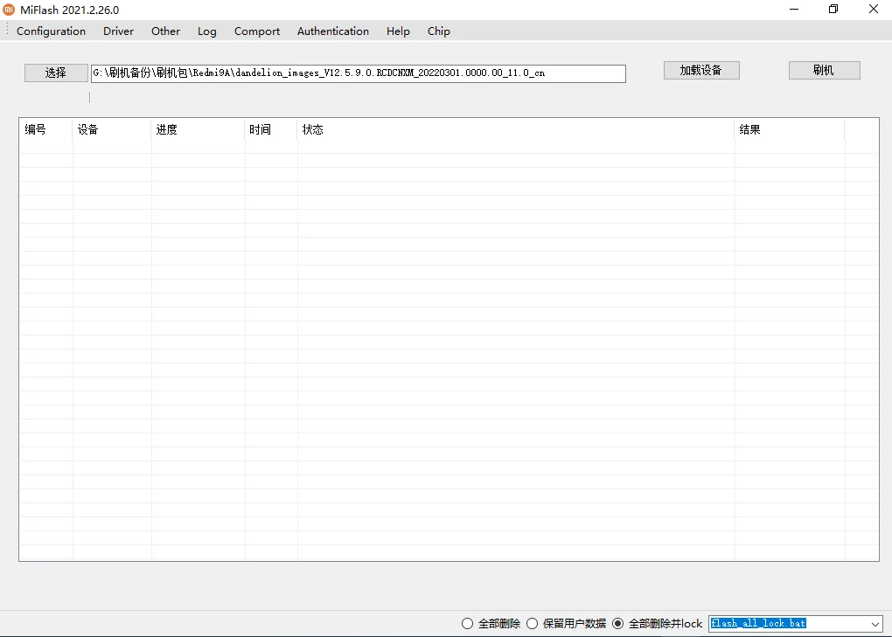The image size is (892, 637).
Task: Restore down the MiFlash window
Action: pos(833,9)
